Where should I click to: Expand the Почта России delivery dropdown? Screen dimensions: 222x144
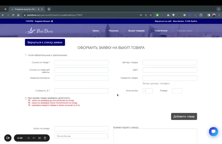point(82,136)
